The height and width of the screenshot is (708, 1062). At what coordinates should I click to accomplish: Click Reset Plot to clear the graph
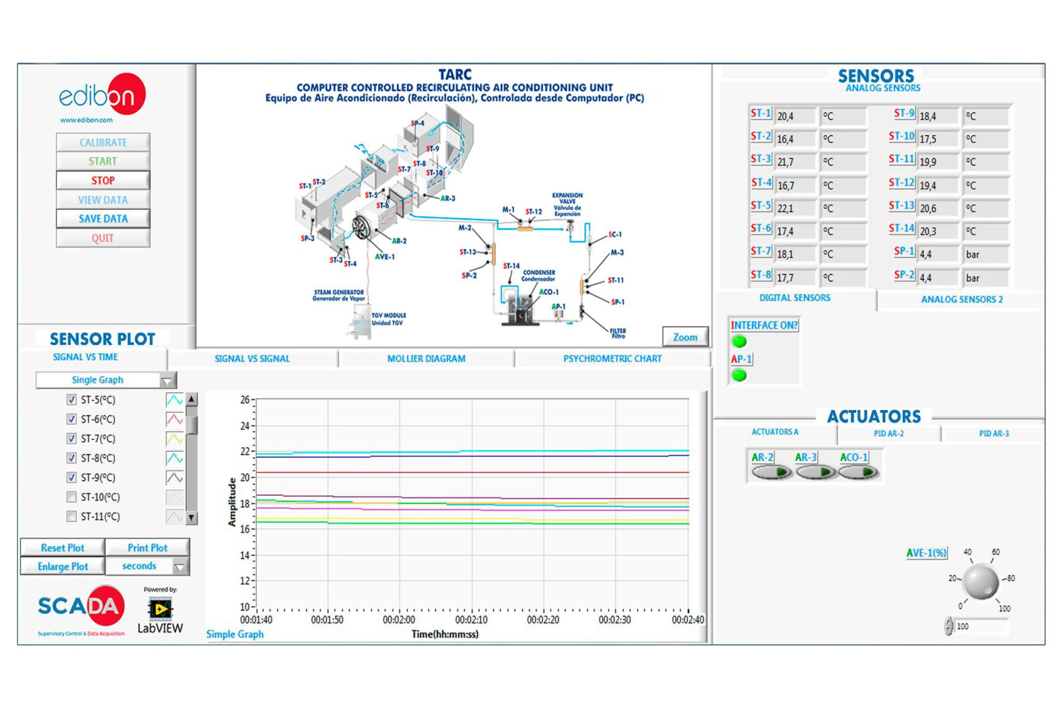62,547
